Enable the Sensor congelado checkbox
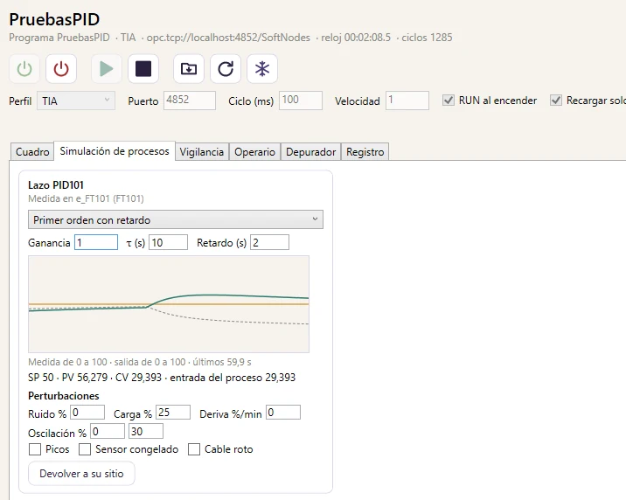This screenshot has height=500, width=626. (85, 449)
